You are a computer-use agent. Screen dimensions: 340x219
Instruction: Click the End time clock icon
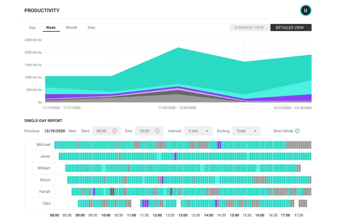click(x=157, y=131)
